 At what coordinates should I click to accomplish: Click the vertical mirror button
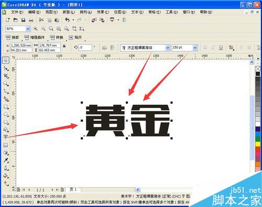click(x=112, y=48)
